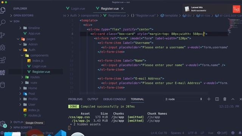Open the Live Share view icon

coord(3,73)
